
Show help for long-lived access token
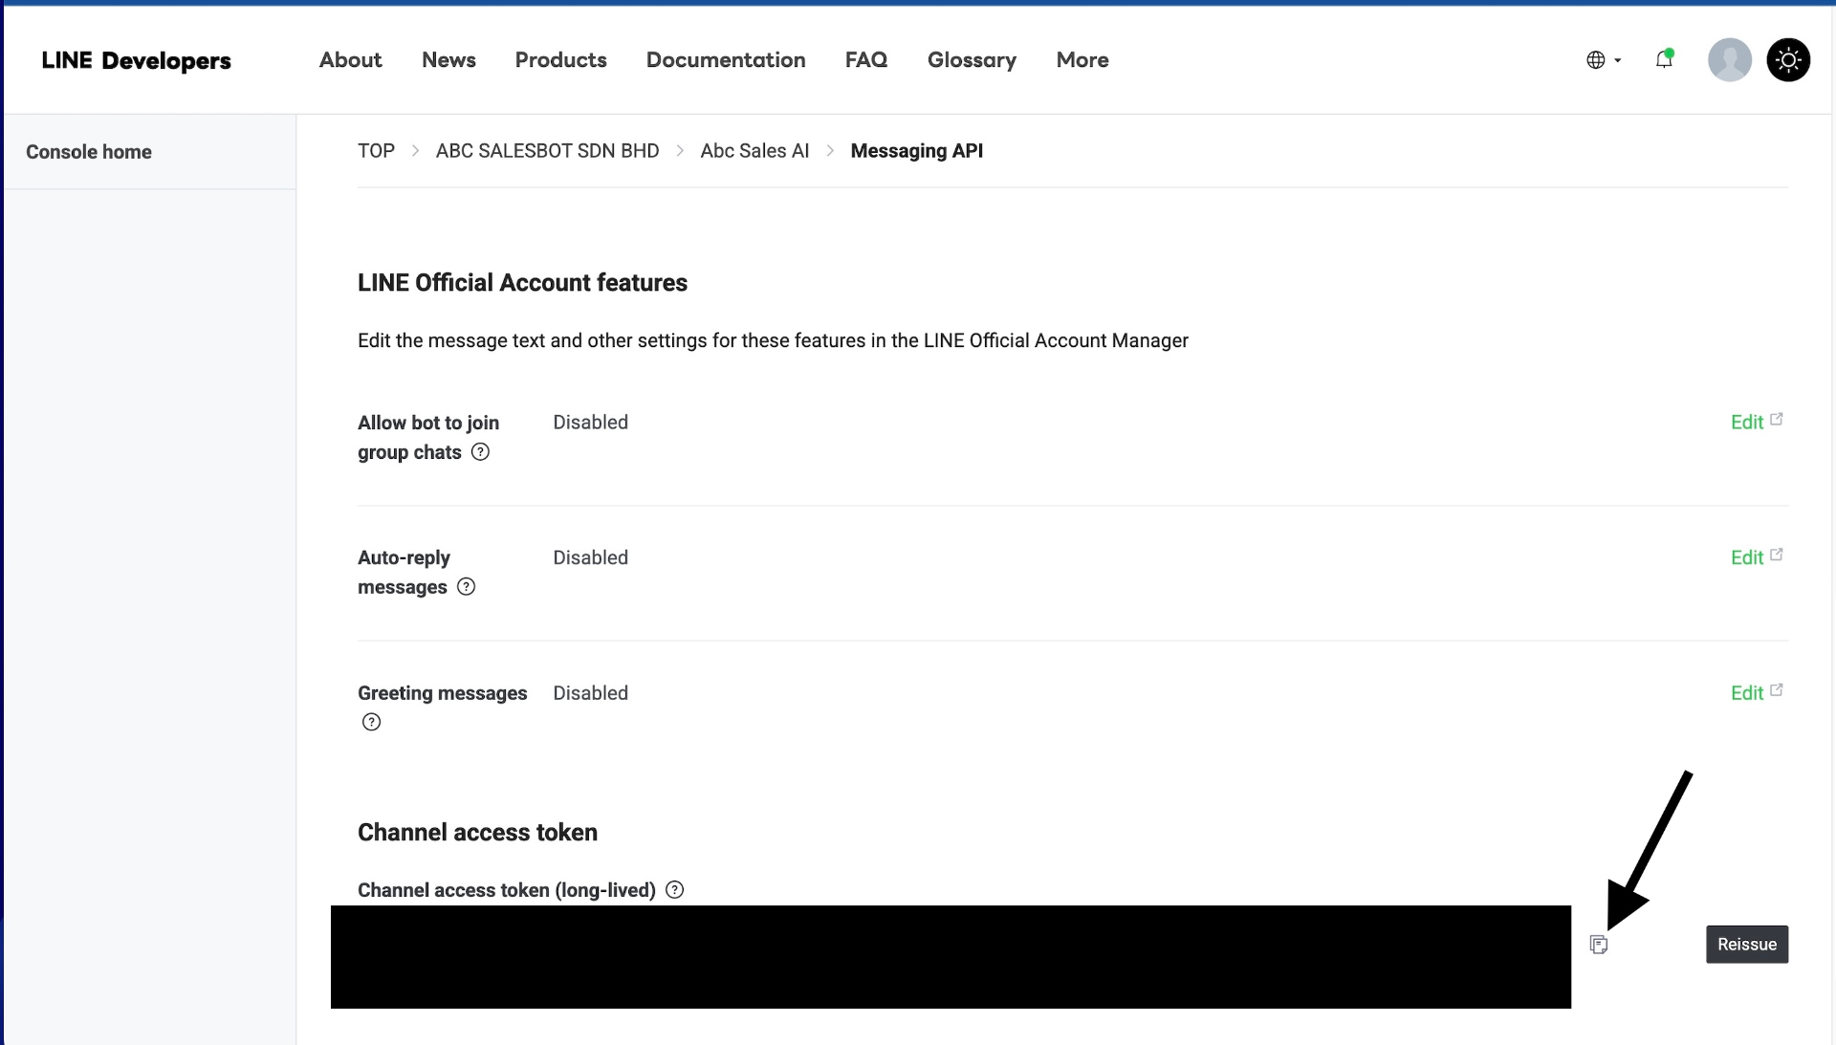[675, 890]
